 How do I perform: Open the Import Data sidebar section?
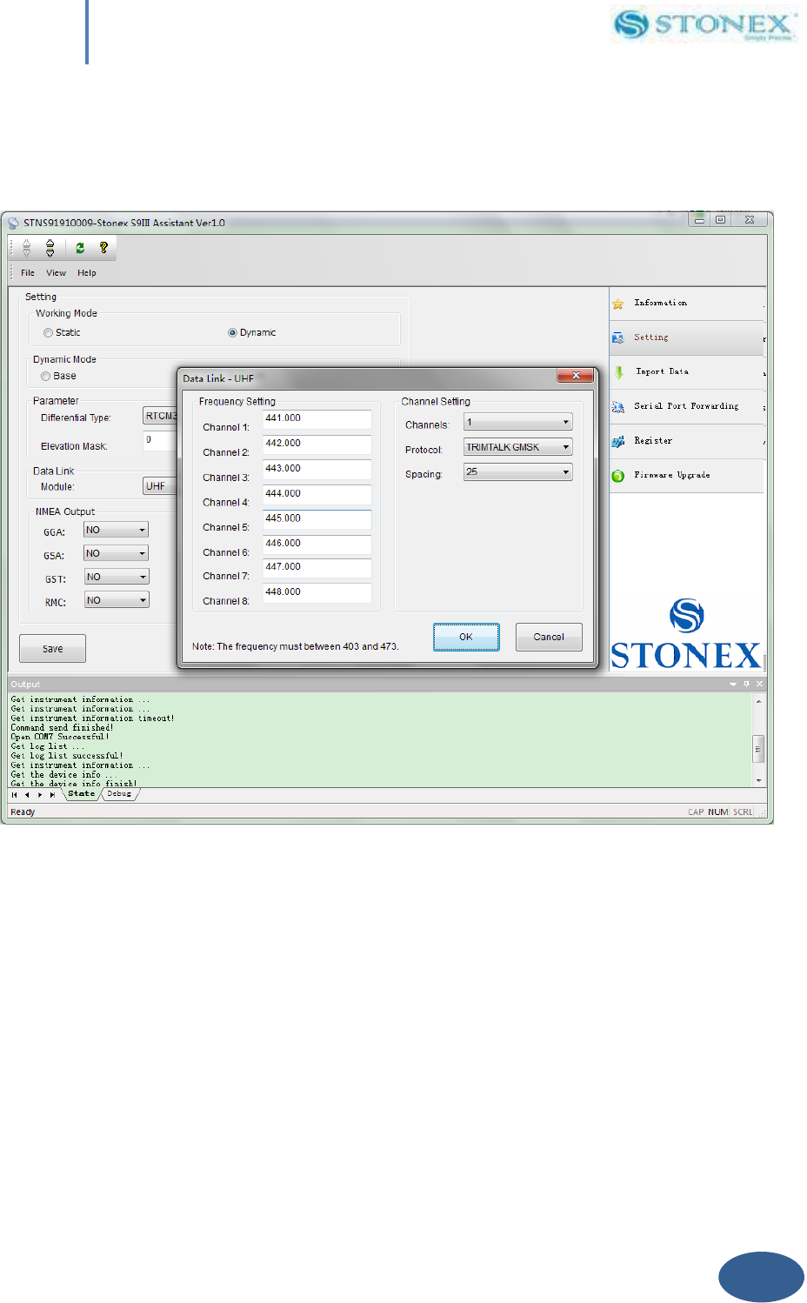click(686, 372)
